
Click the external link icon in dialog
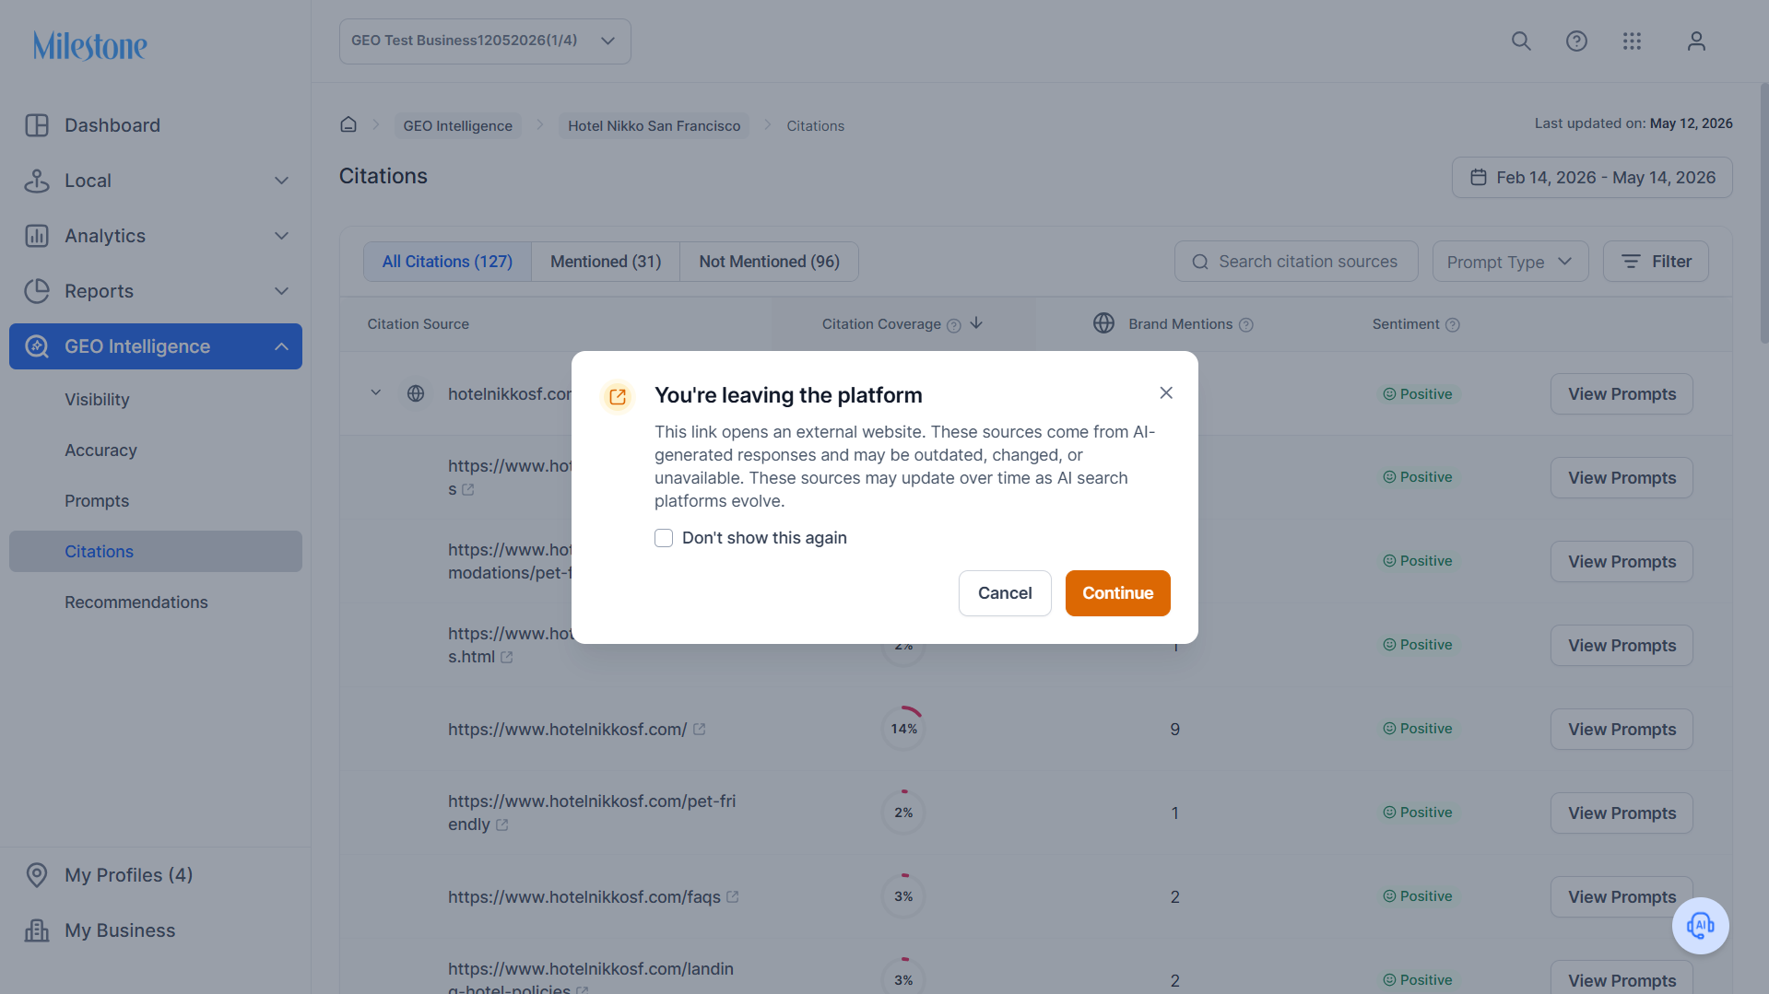tap(618, 396)
